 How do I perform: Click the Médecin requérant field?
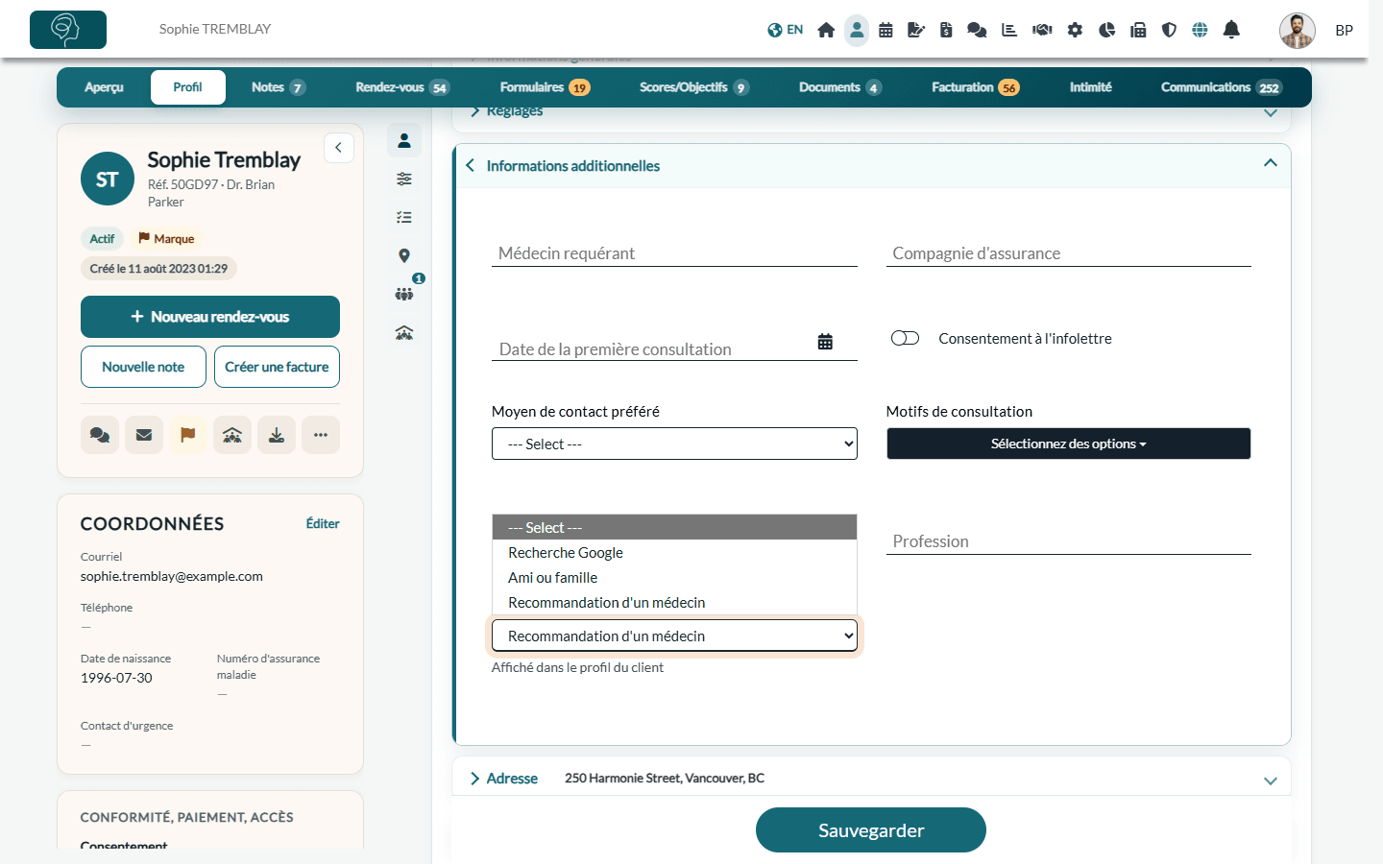[674, 253]
